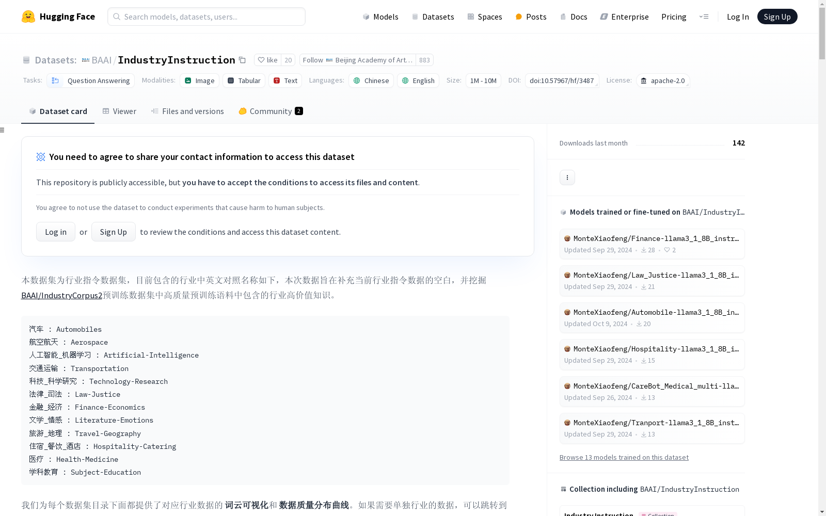
Task: Open the 883 followers count
Action: (x=424, y=60)
